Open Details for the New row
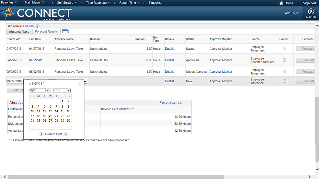This screenshot has width=319, height=179. 169,81
